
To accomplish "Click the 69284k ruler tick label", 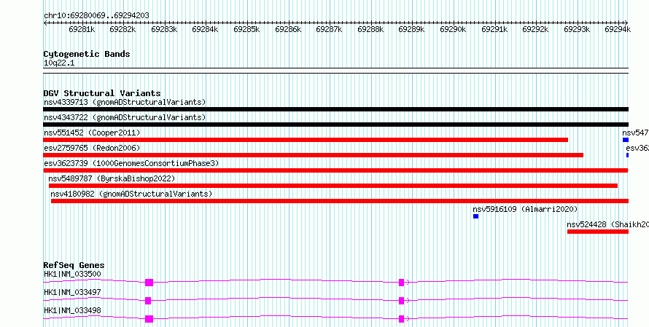I will tap(206, 29).
